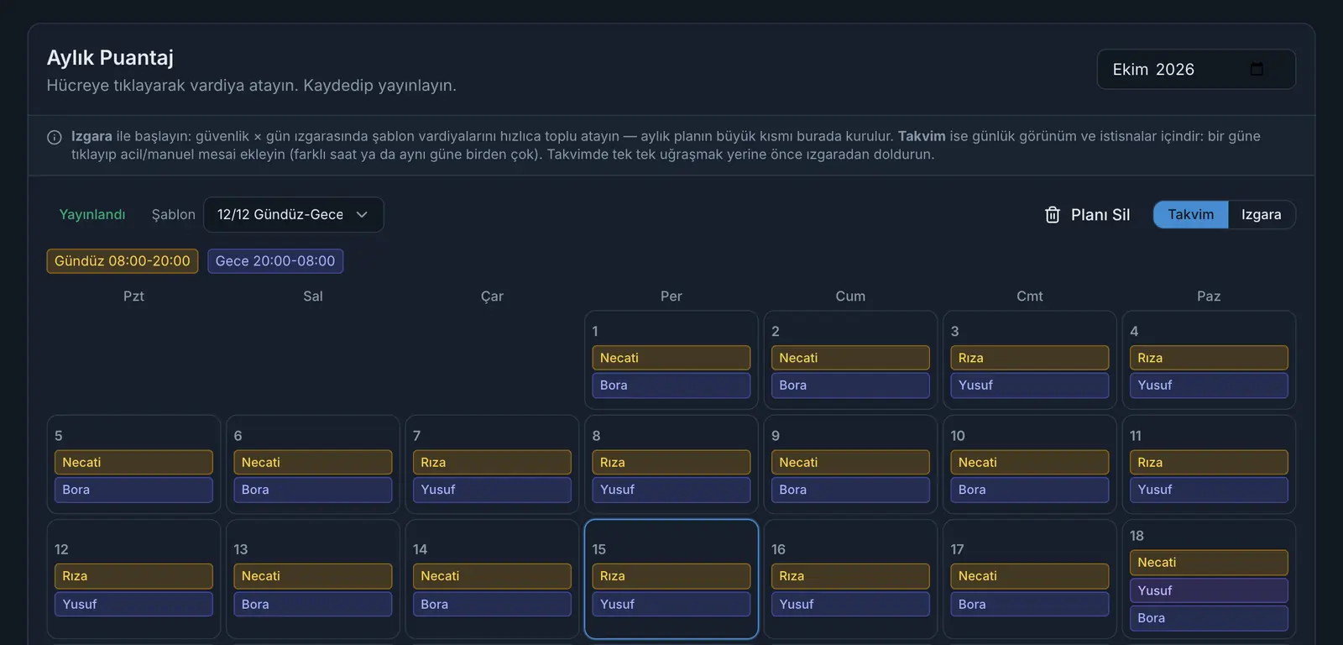Image resolution: width=1343 pixels, height=645 pixels.
Task: Switch to the Izgara view
Action: 1261,214
